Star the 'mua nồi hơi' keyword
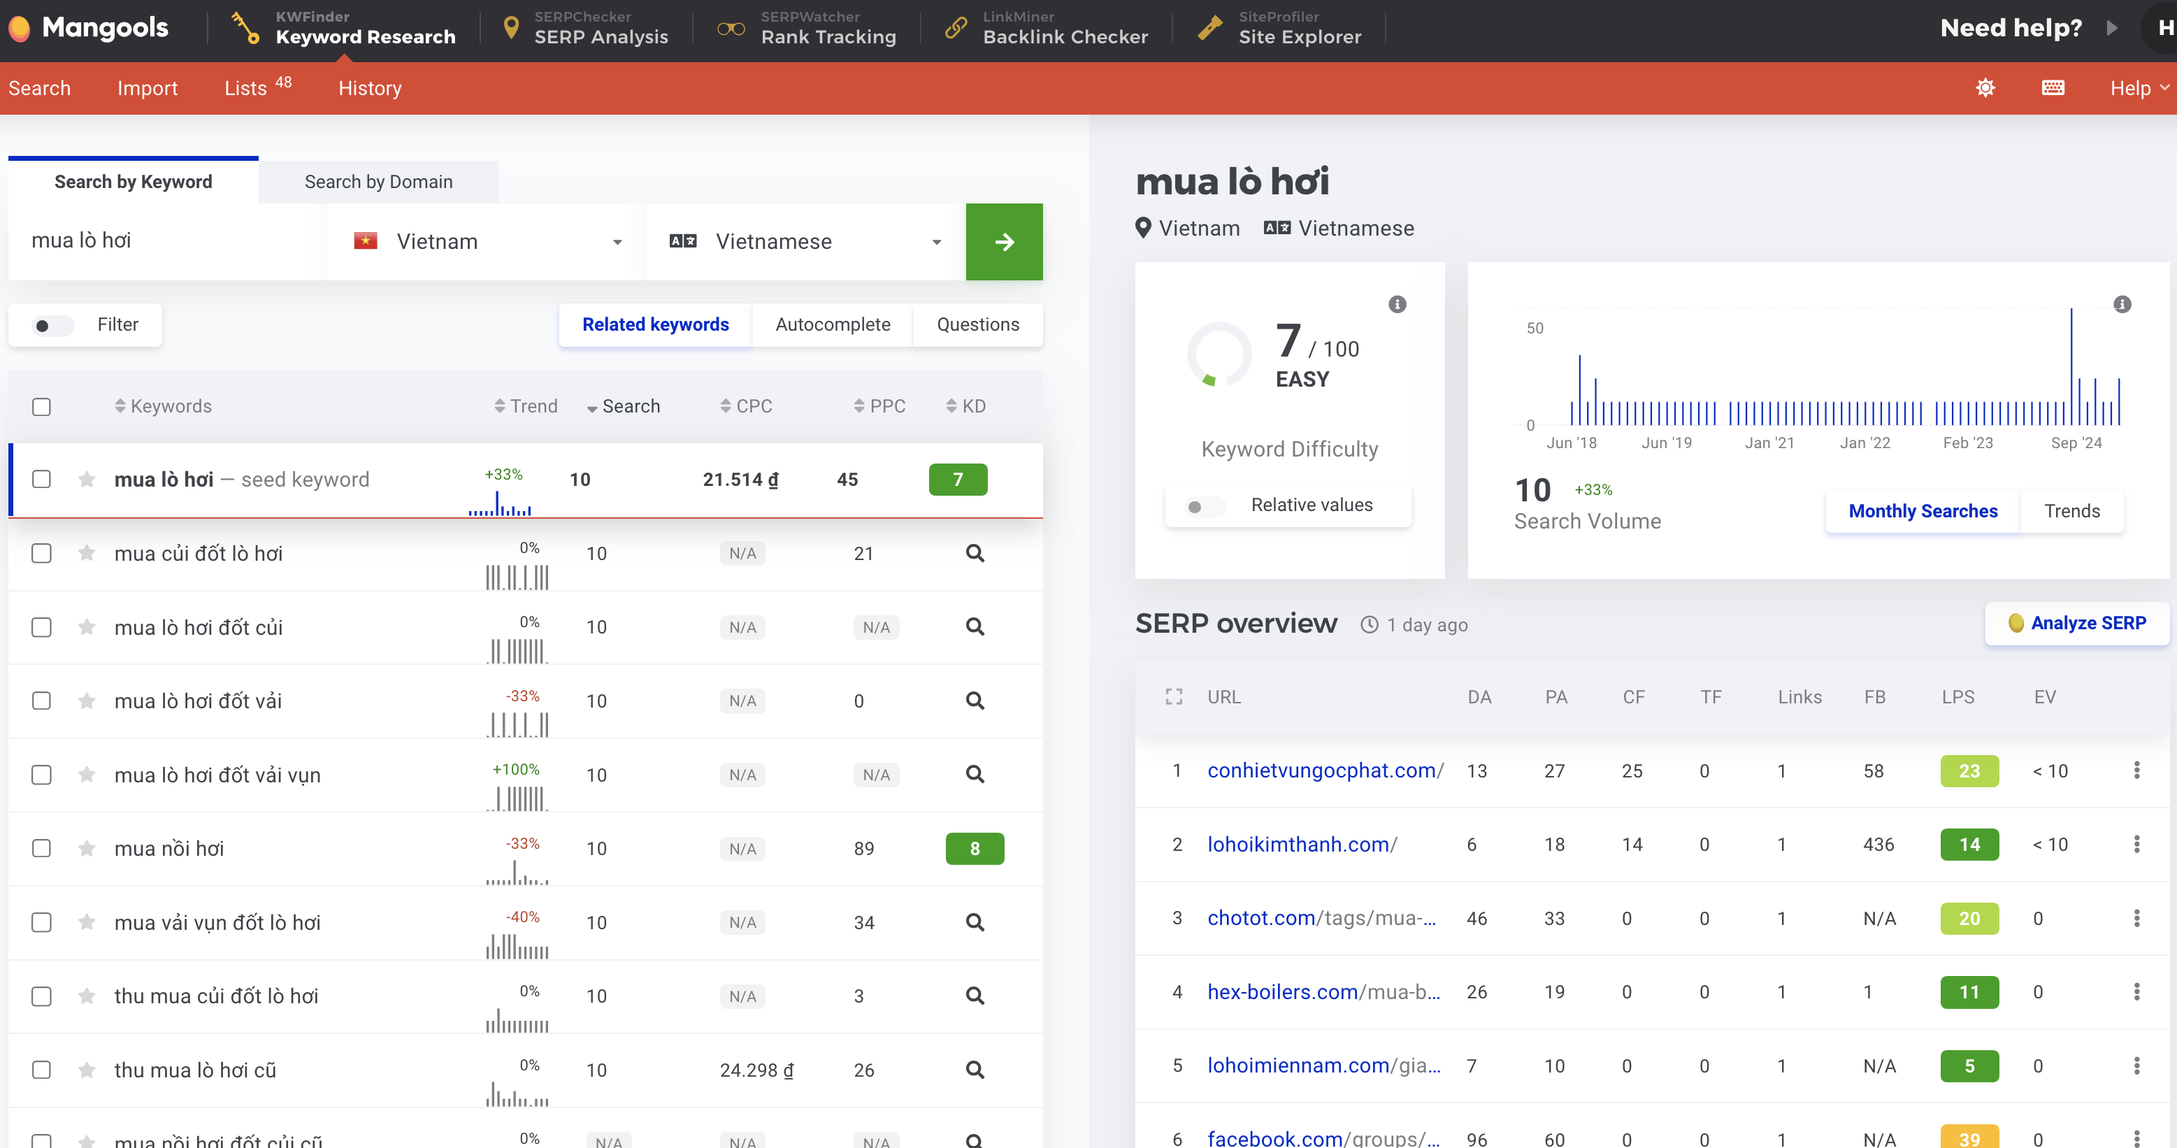2177x1148 pixels. click(86, 848)
